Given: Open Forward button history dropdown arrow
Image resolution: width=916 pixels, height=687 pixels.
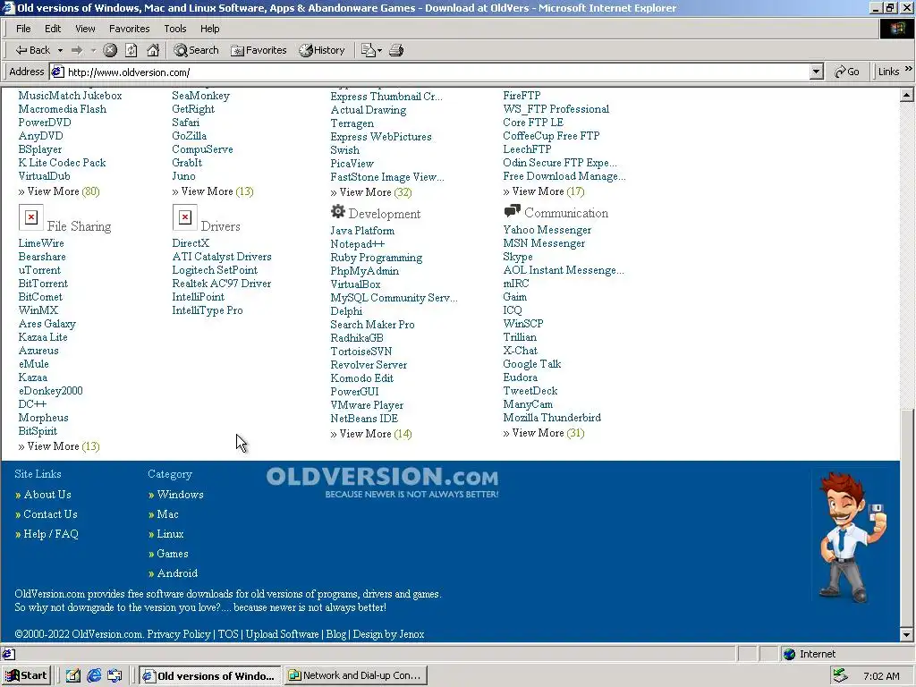Looking at the screenshot, I should coord(93,50).
